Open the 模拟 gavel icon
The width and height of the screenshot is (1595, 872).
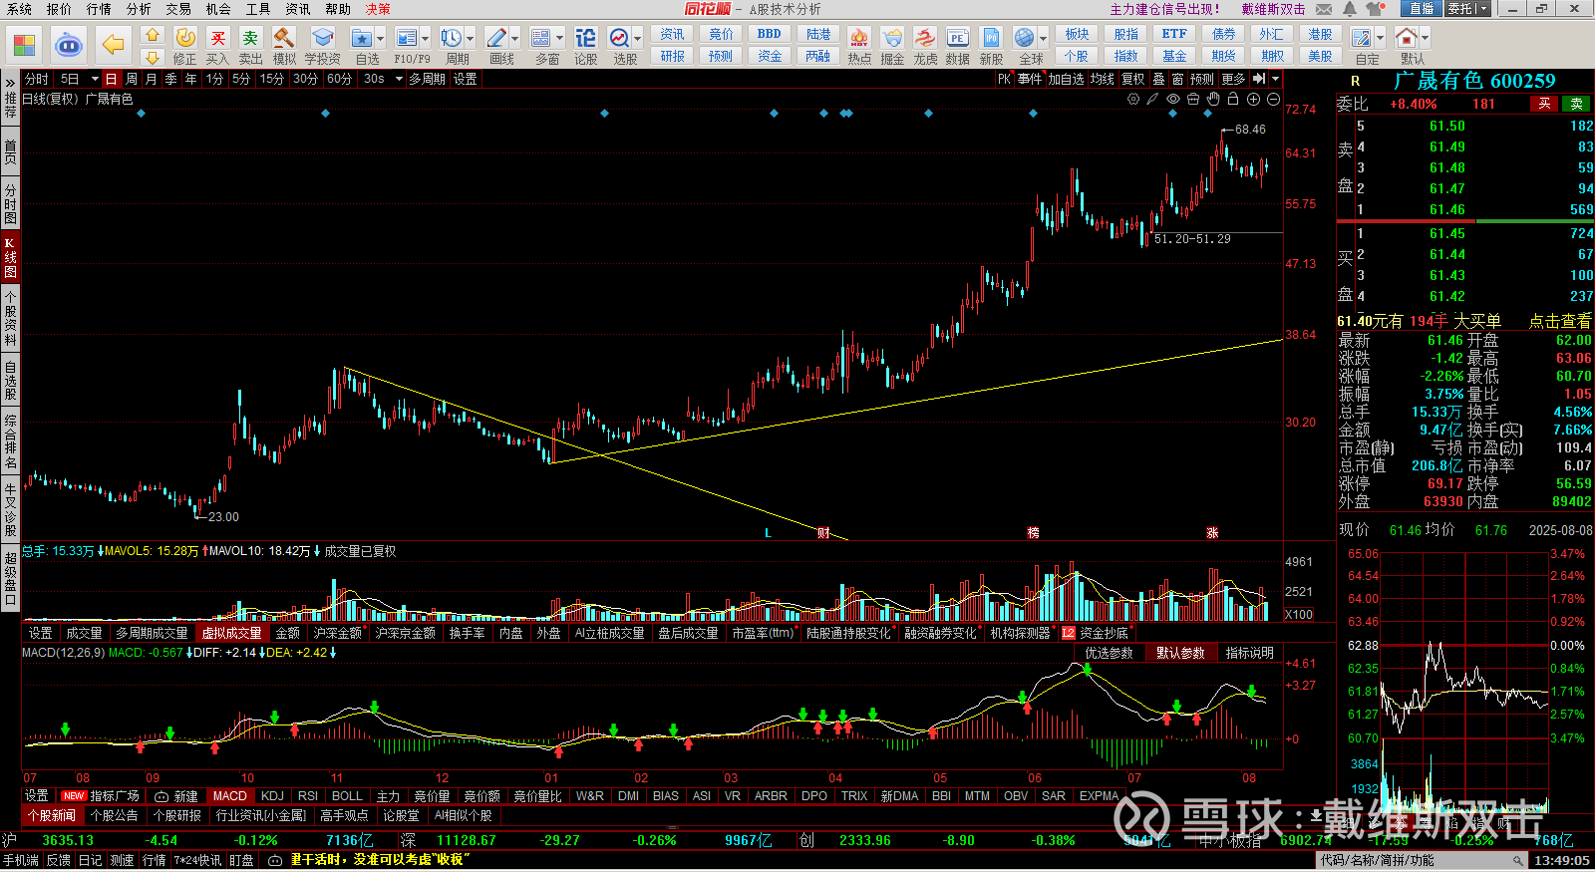pyautogui.click(x=284, y=38)
